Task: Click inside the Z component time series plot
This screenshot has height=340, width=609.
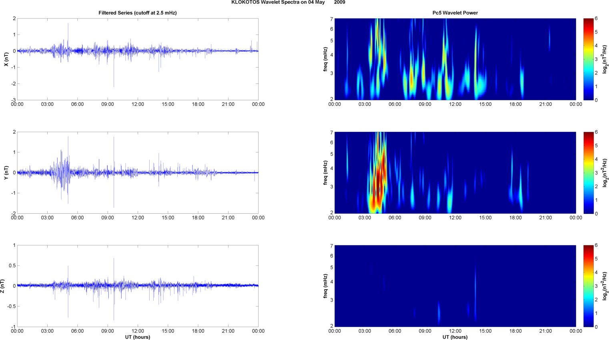Action: pyautogui.click(x=138, y=286)
